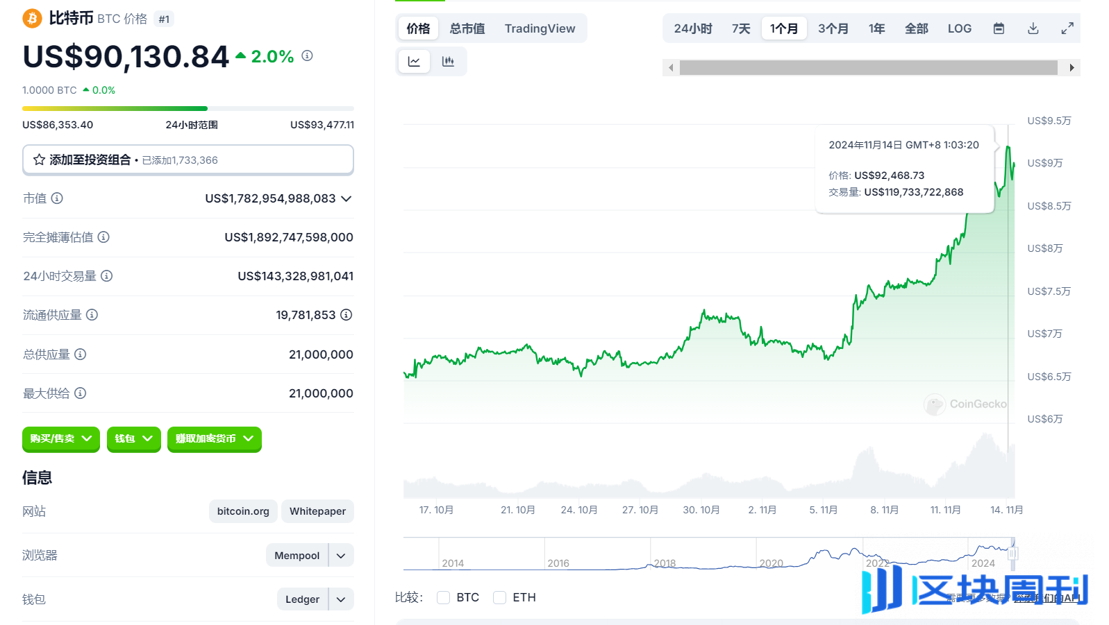
Task: Expand the Ledger wallet dropdown arrow
Action: (x=341, y=599)
